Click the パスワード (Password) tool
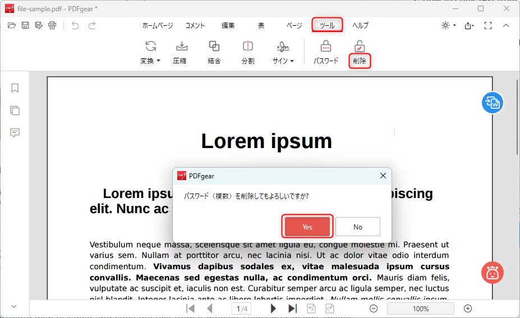Viewport: 520px width, 318px height. 326,52
